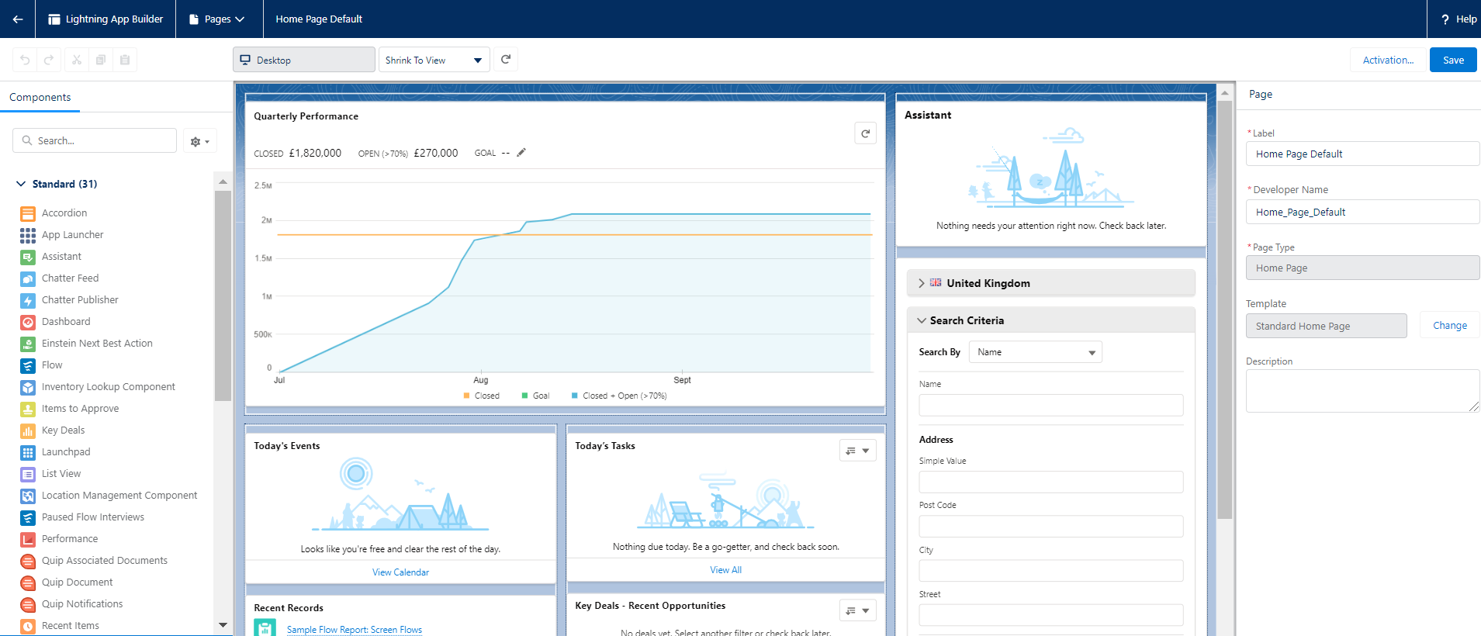
Task: Click the back arrow in the header
Action: click(17, 19)
